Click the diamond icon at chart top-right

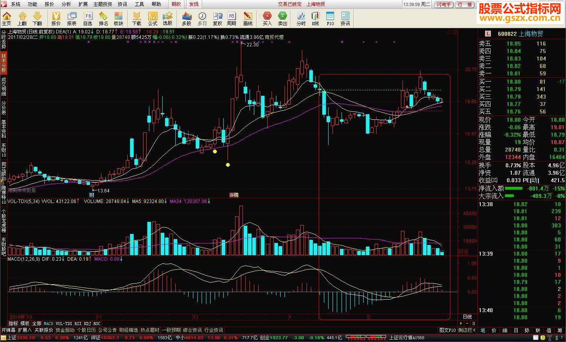(450, 32)
